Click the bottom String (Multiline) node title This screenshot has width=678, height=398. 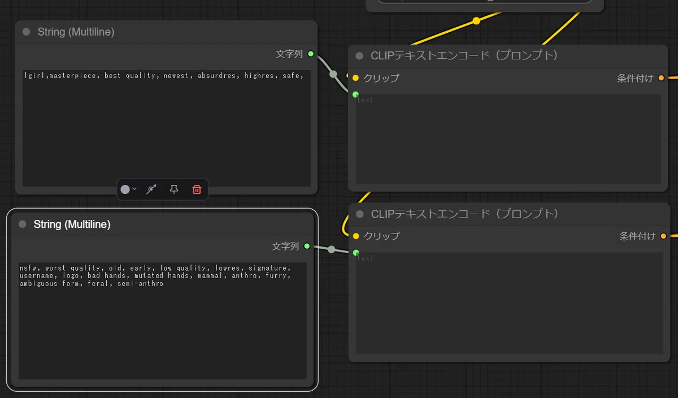click(72, 224)
